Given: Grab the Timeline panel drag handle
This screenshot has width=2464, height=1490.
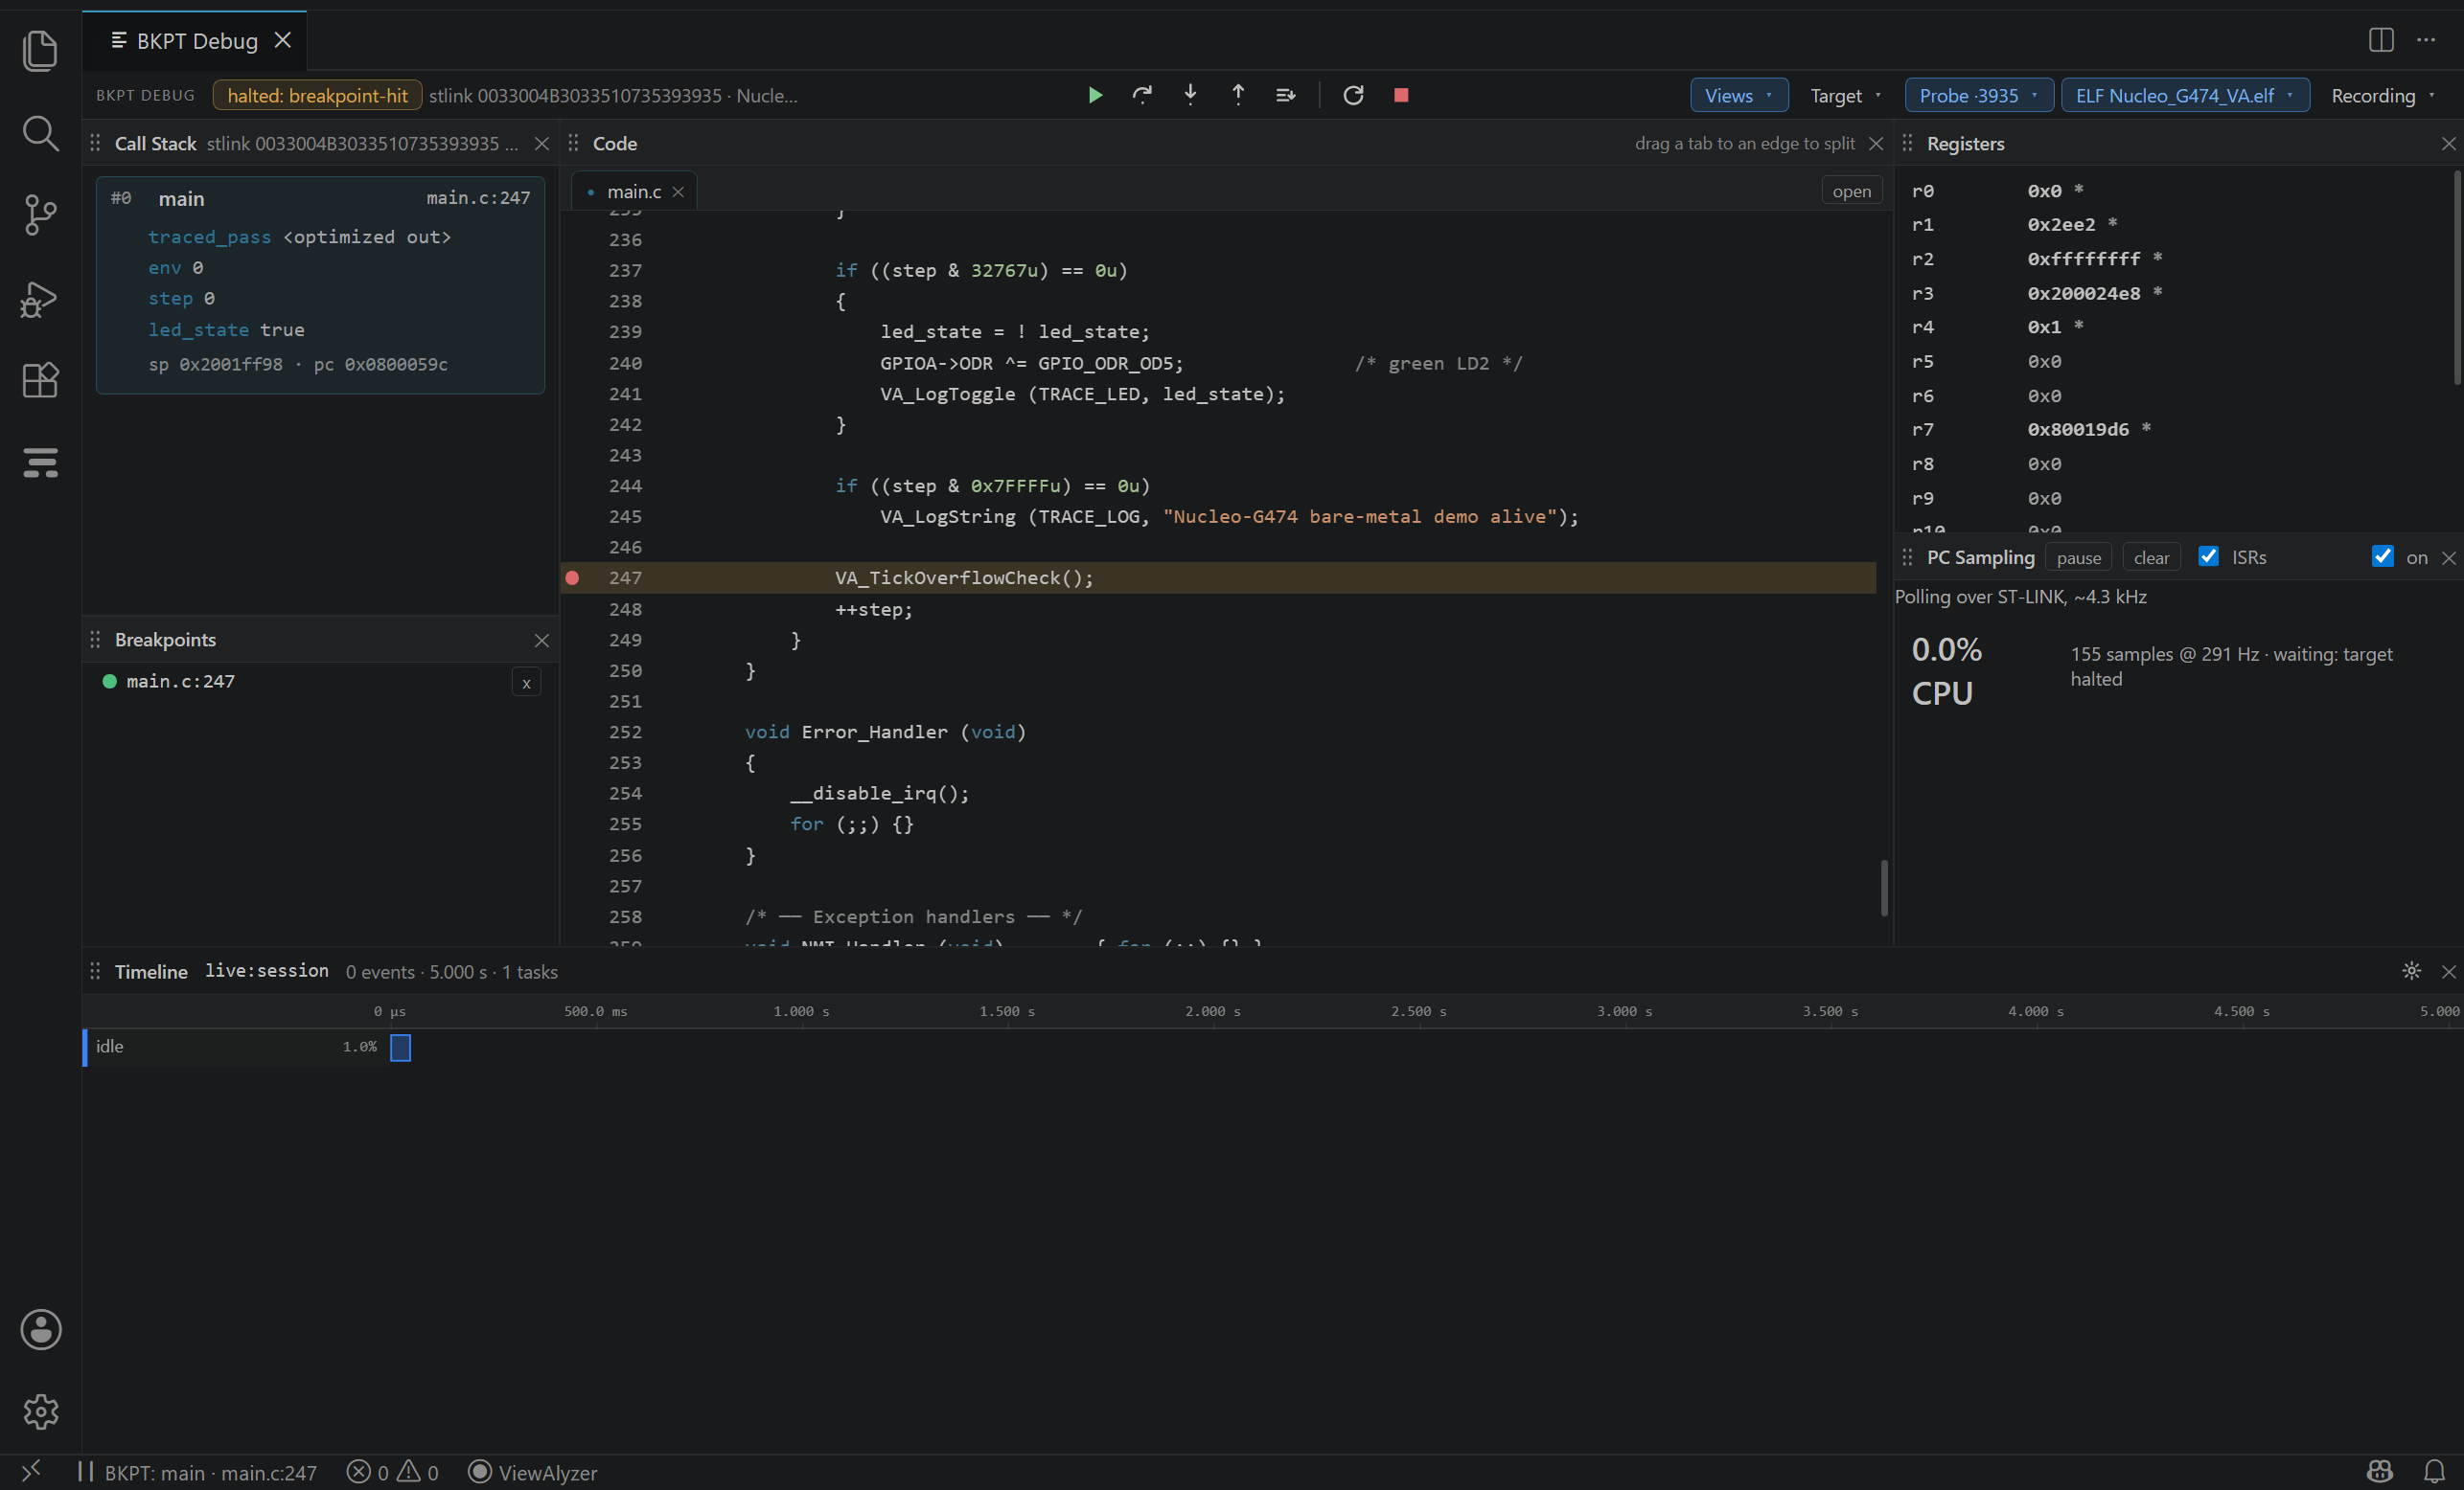Looking at the screenshot, I should coord(95,971).
